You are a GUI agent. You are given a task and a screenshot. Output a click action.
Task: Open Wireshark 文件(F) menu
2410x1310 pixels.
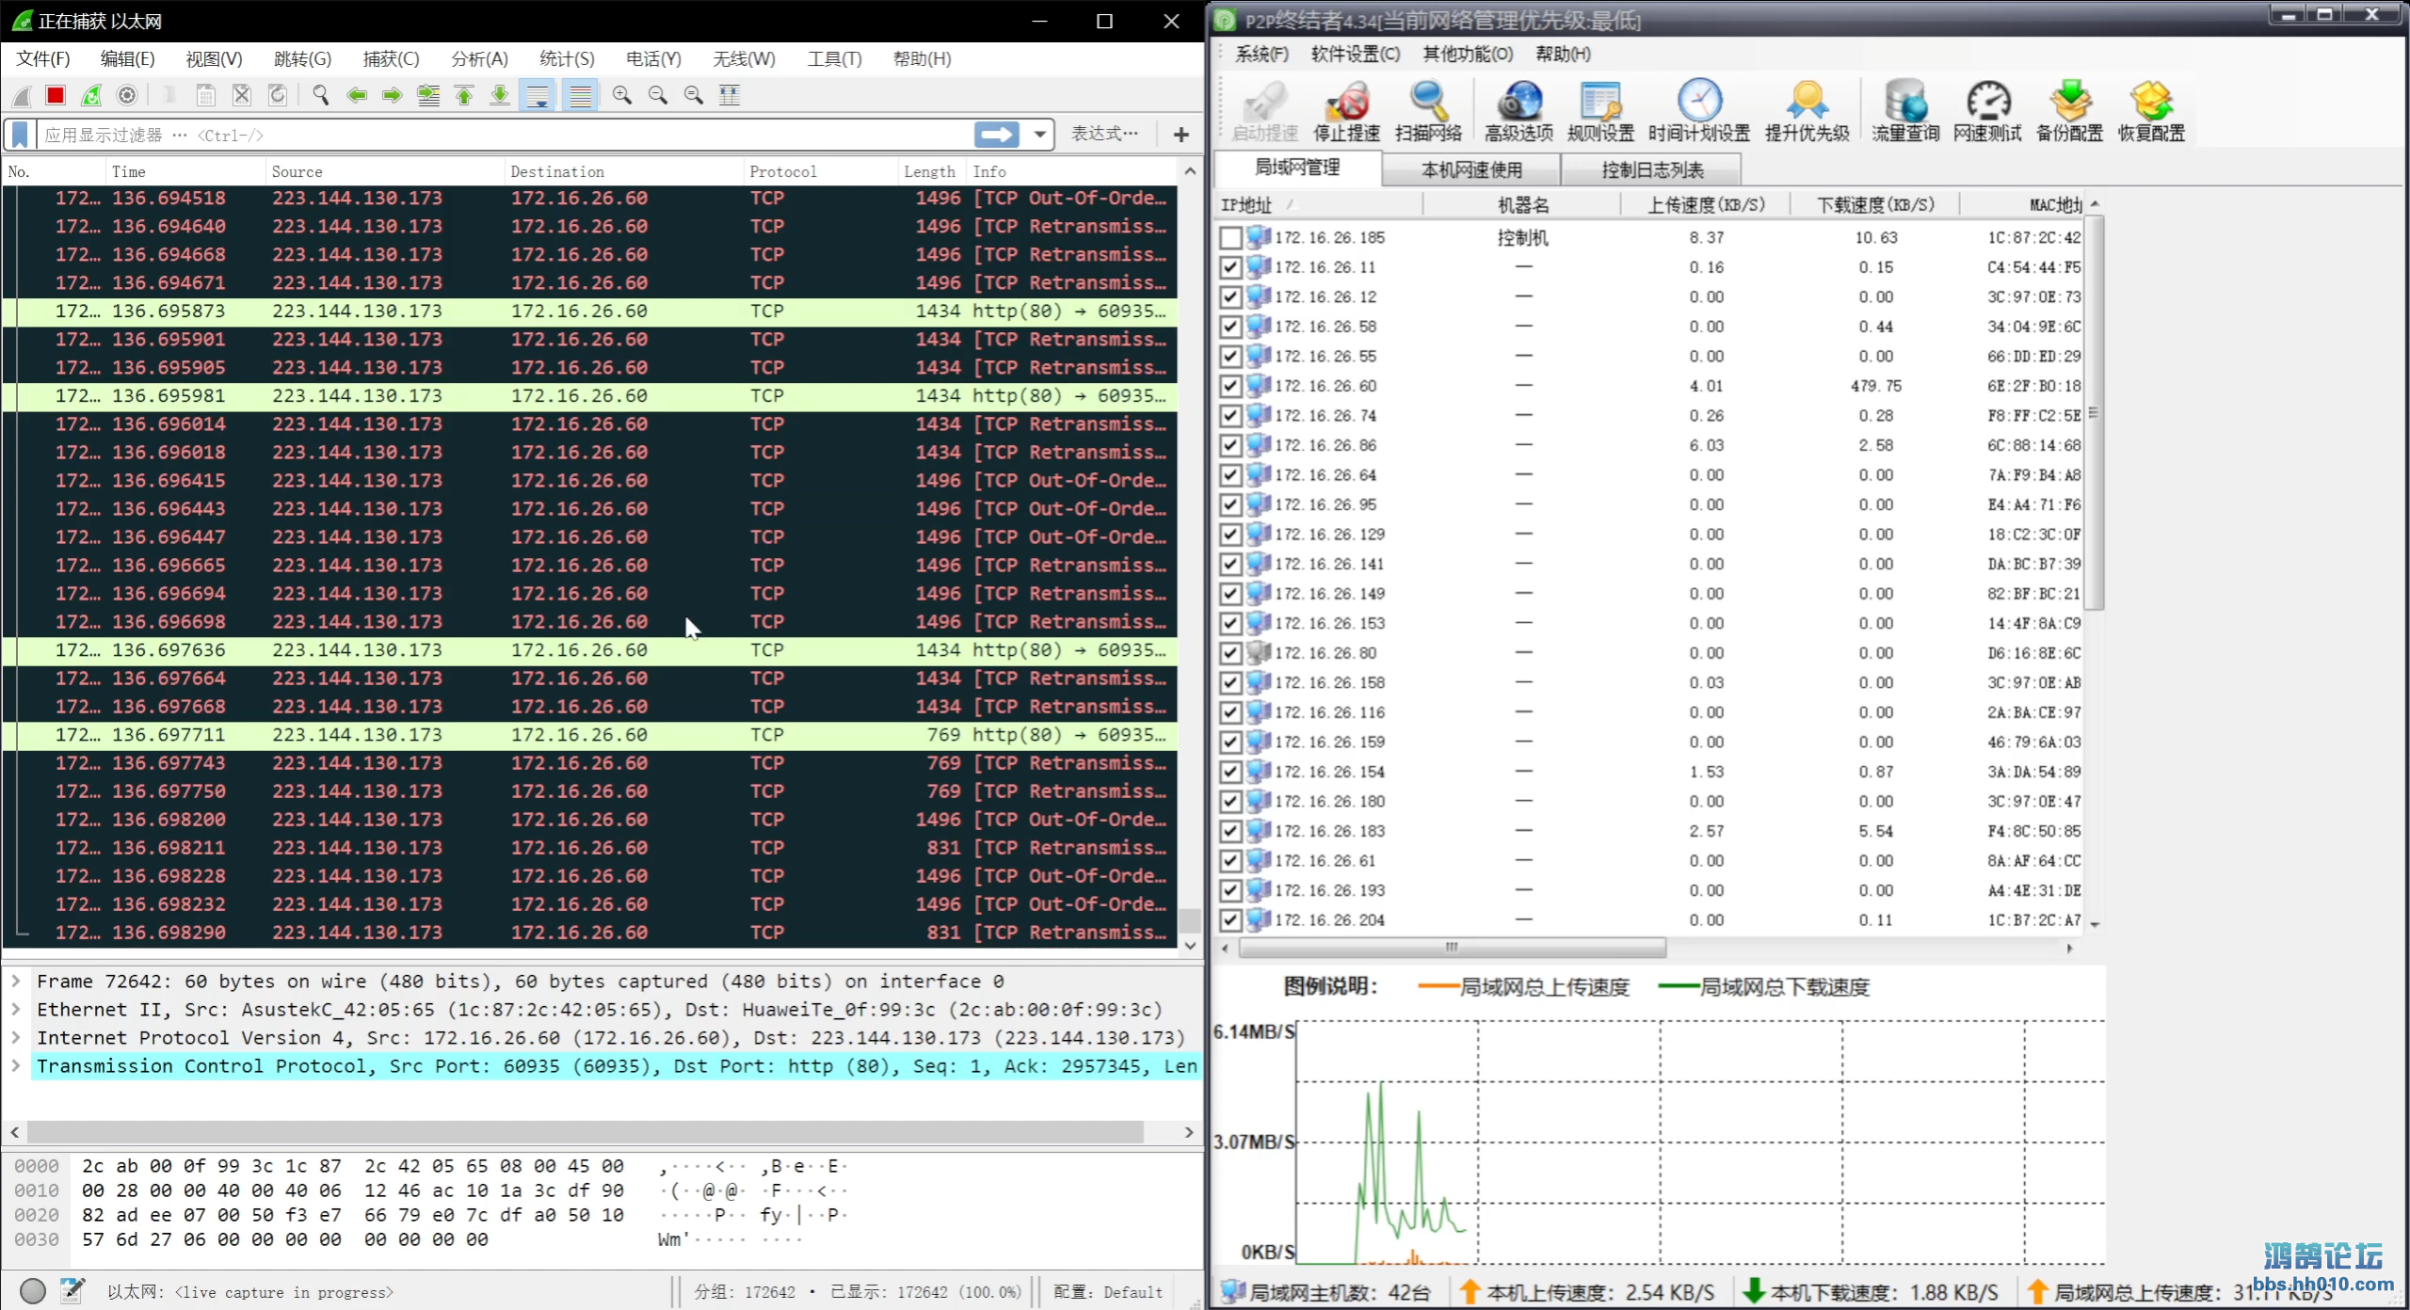(43, 58)
